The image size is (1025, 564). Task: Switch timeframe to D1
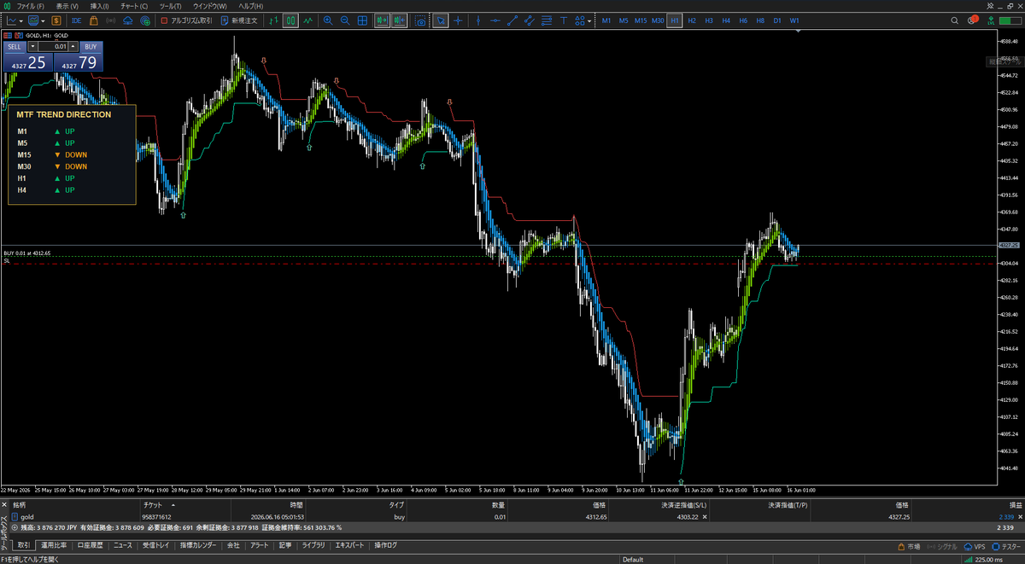click(x=777, y=20)
